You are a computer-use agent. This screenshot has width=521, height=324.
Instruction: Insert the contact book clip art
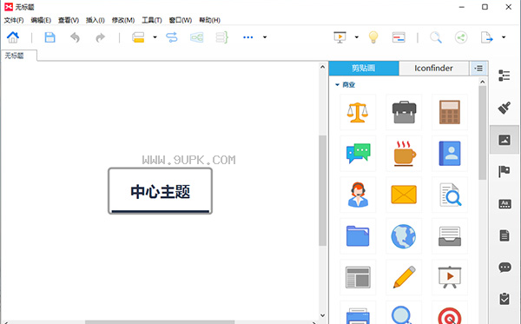(x=450, y=154)
